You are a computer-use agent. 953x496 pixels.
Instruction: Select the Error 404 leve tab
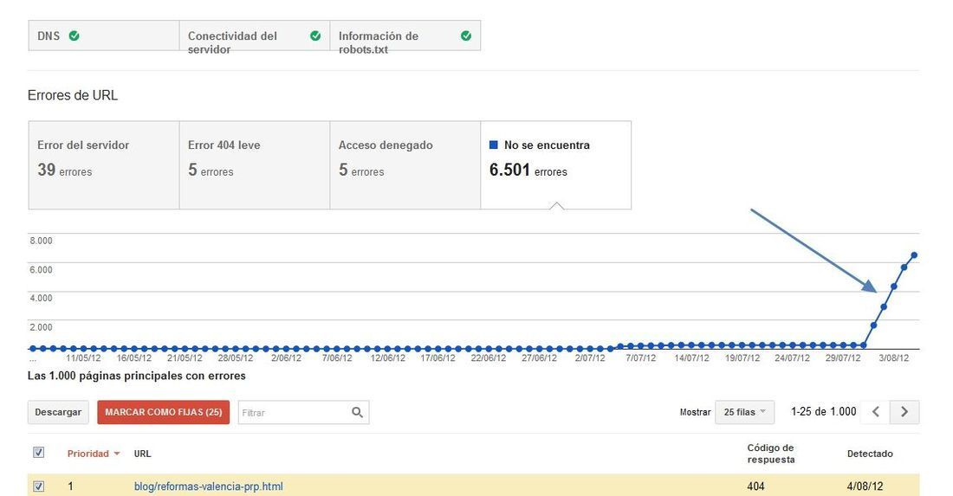tap(255, 165)
